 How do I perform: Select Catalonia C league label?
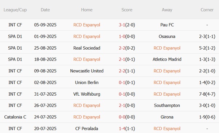point(15,117)
